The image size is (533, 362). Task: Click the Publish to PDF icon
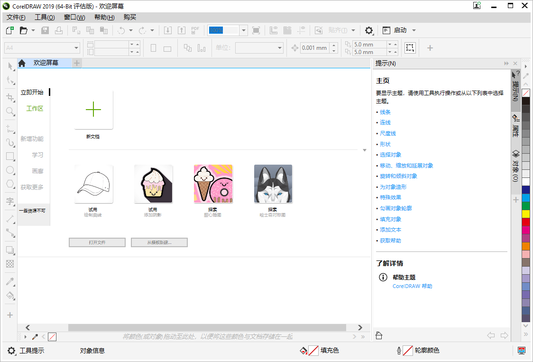click(x=195, y=30)
